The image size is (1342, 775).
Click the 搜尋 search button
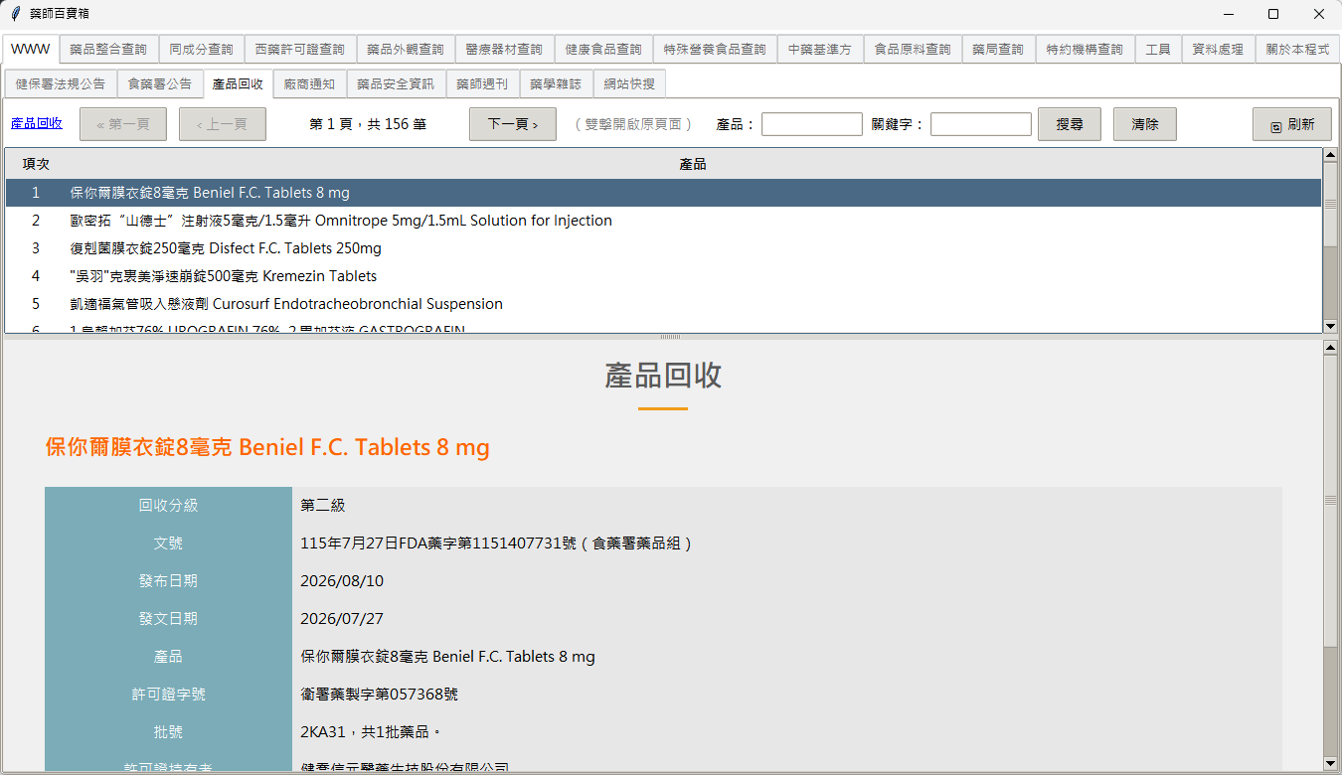point(1070,124)
